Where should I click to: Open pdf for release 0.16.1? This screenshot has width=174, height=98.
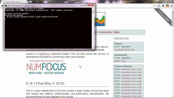pos(140,81)
